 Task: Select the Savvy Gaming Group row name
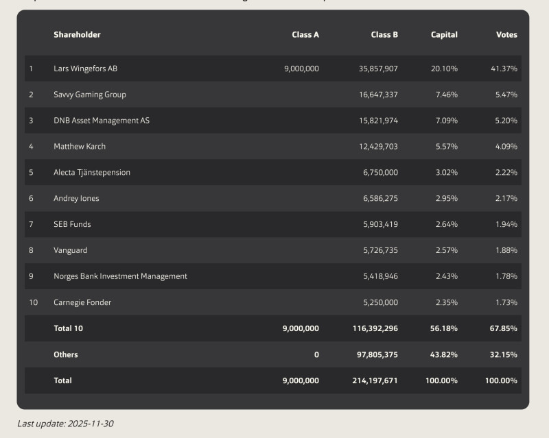[x=90, y=95]
